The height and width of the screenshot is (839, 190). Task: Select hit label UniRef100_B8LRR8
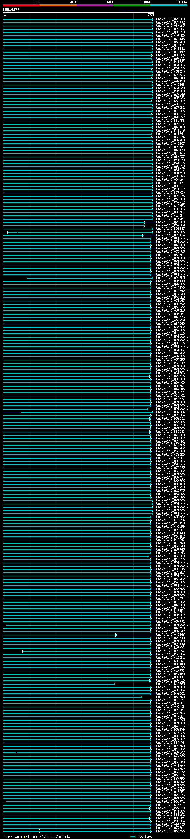pyautogui.click(x=170, y=121)
